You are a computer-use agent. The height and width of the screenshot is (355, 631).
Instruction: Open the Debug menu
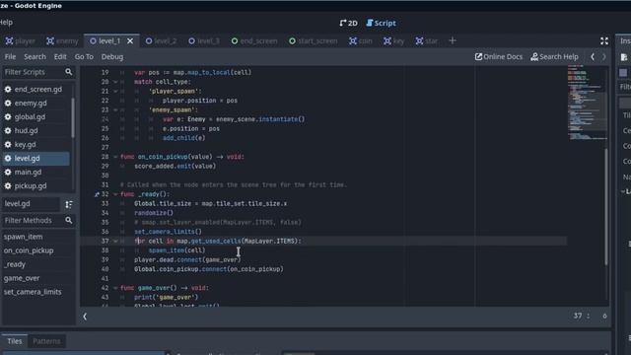click(112, 57)
